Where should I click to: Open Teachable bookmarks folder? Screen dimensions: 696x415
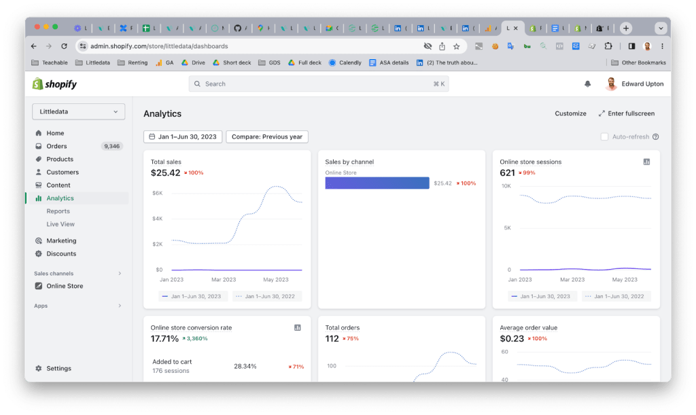tap(50, 63)
